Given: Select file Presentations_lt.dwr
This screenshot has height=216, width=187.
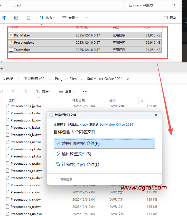Looking at the screenshot, I should click(x=25, y=127).
